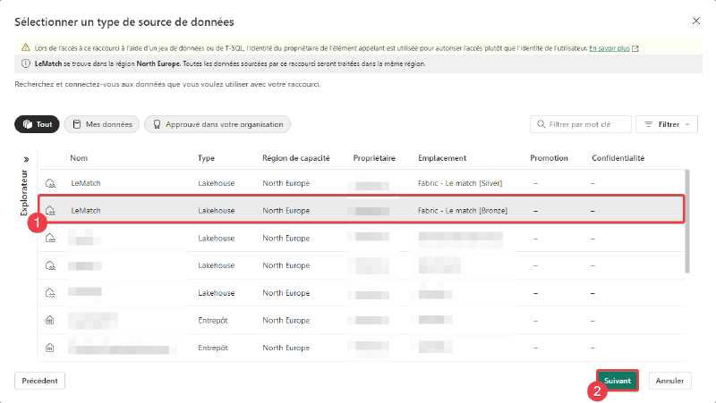Expand the Explorateur side panel chevrons
Viewport: 716px width, 403px height.
click(x=26, y=159)
